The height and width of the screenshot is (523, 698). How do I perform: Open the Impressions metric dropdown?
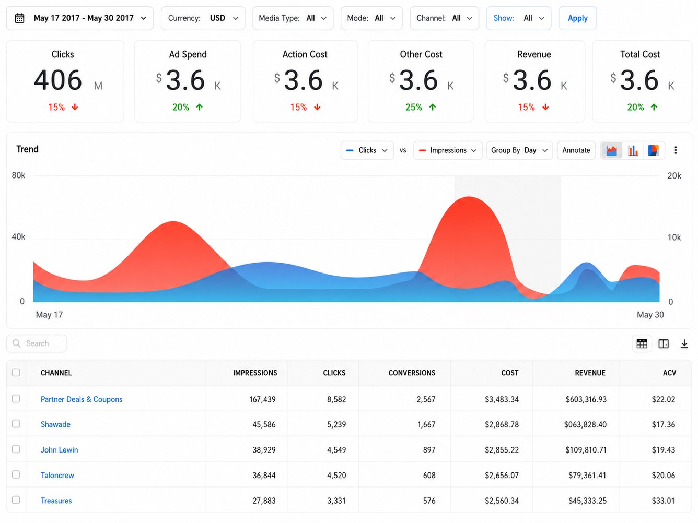[x=448, y=150]
